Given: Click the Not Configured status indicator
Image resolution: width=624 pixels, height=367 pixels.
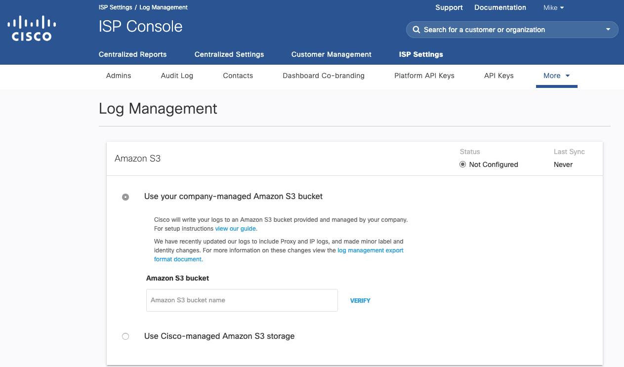Looking at the screenshot, I should (489, 164).
